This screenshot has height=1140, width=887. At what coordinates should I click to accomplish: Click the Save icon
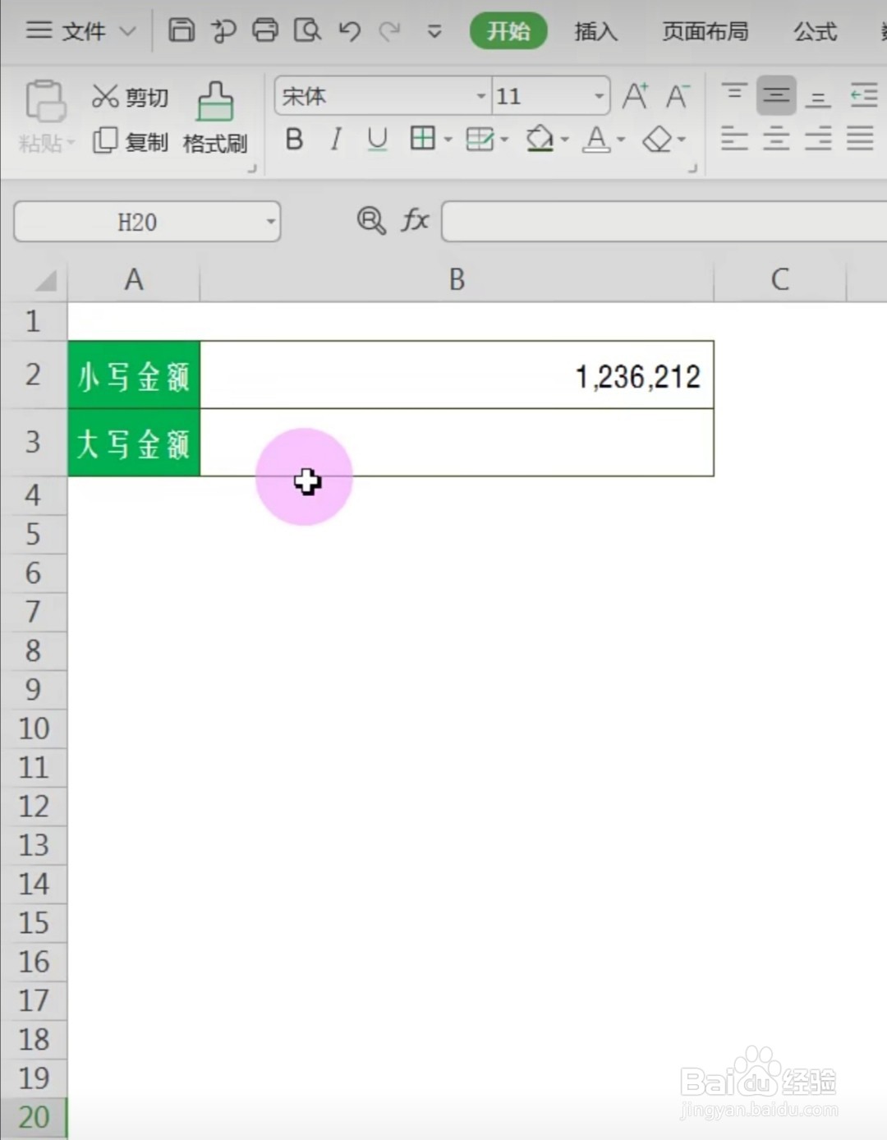[181, 30]
